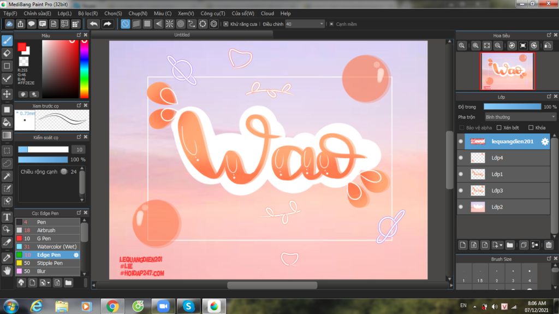Open the Bộ lọc(R) menu

[88, 14]
